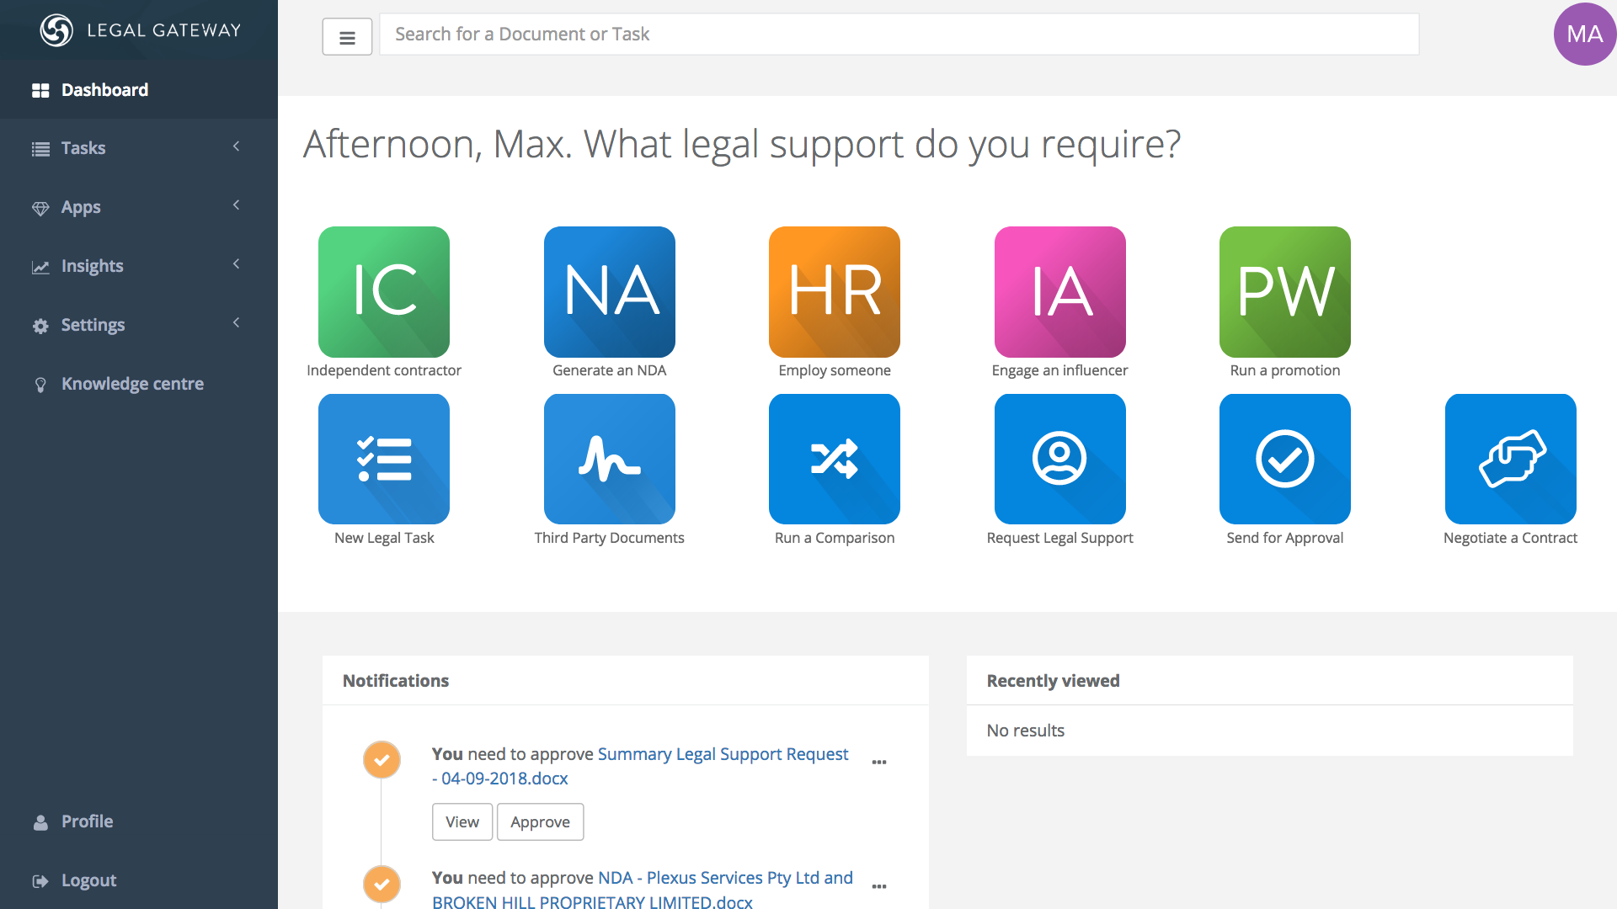Image resolution: width=1617 pixels, height=909 pixels.
Task: Open the Run a promotion PW tile
Action: [1284, 291]
